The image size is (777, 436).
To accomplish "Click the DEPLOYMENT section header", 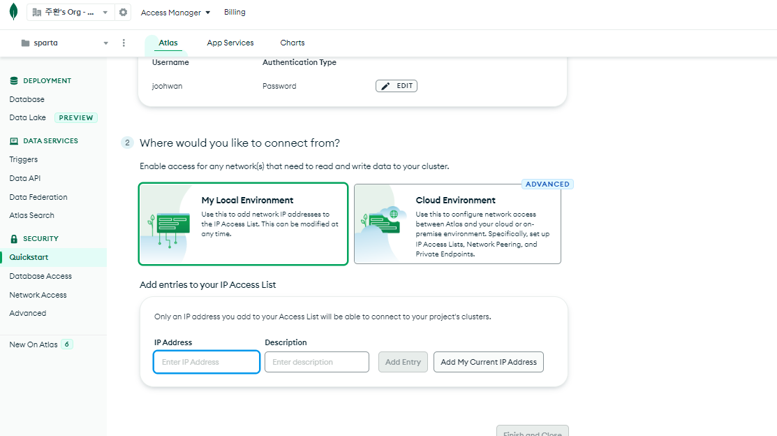I will pos(47,80).
